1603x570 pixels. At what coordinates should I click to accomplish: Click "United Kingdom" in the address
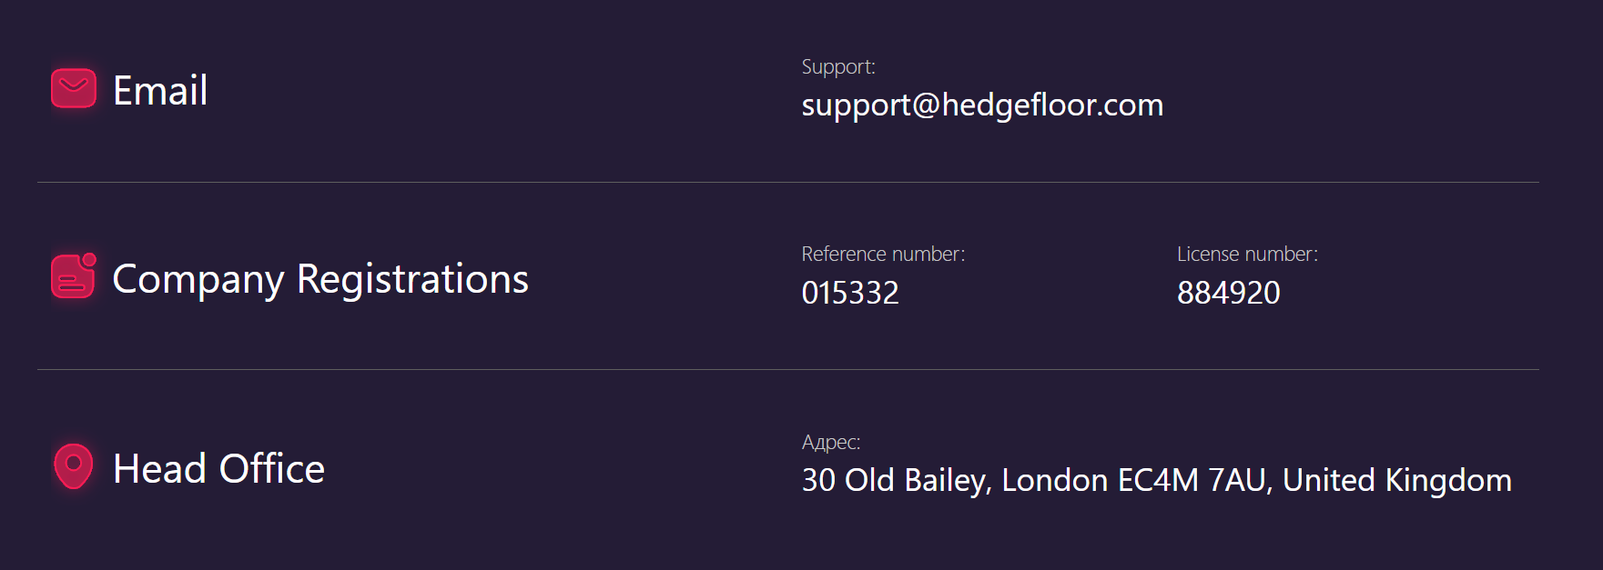1397,480
